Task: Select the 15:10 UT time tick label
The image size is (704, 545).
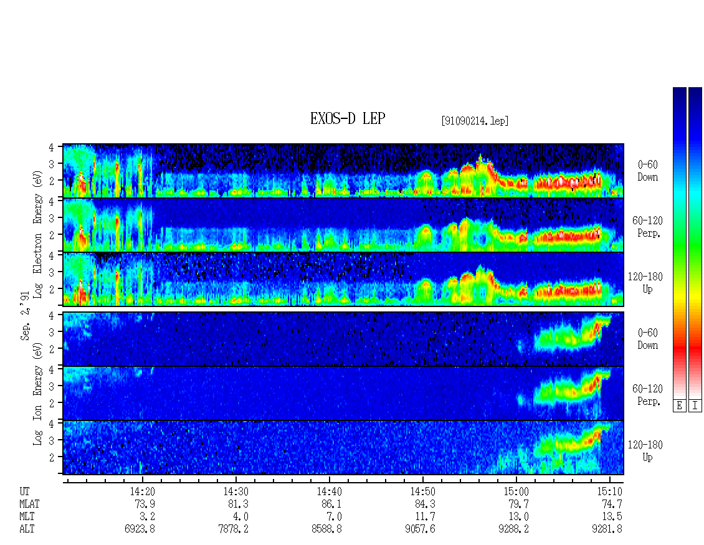Action: (x=609, y=491)
